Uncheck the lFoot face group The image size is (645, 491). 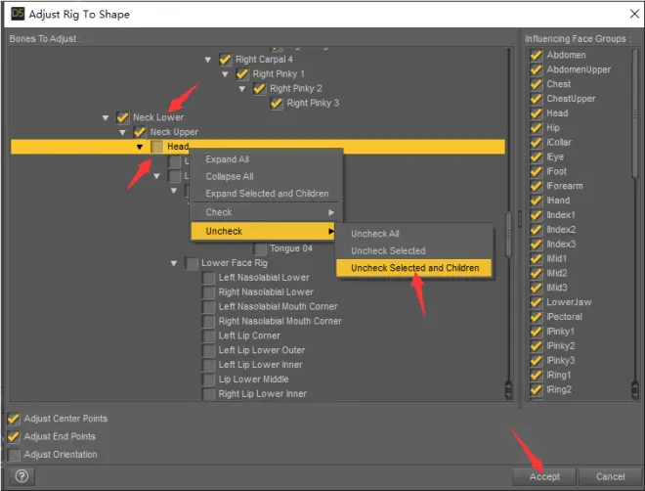(536, 171)
